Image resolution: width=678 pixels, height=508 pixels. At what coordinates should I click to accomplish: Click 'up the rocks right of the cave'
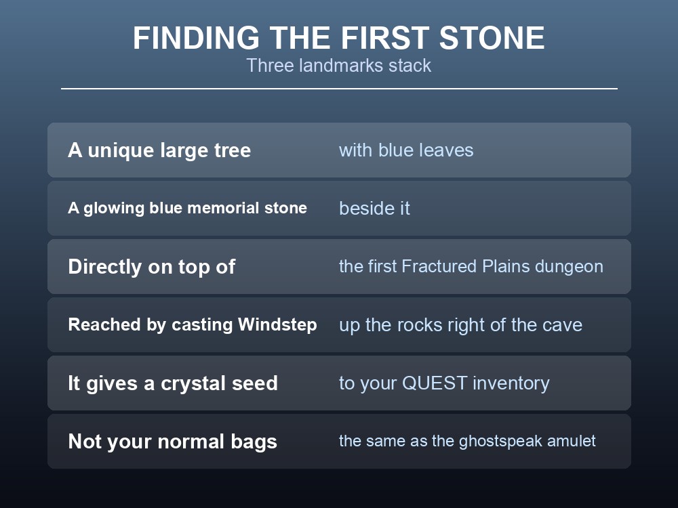tap(460, 325)
